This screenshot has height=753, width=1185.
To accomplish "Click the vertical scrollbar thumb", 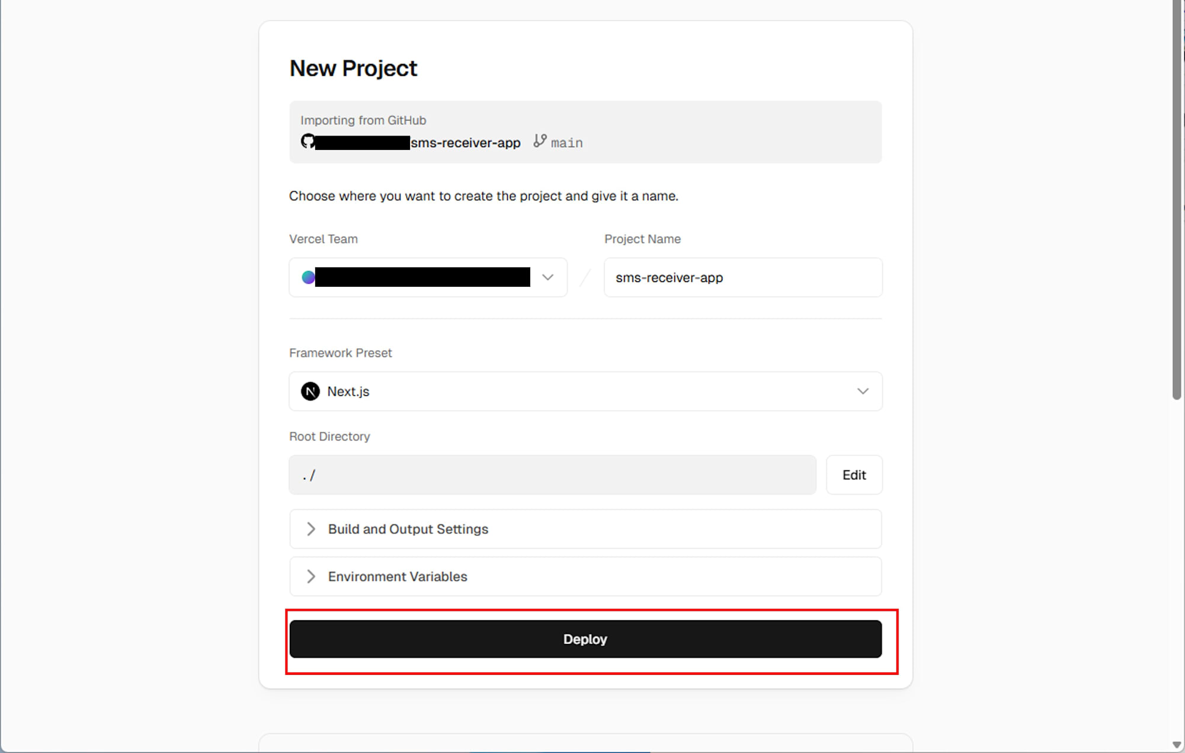I will tap(1177, 200).
